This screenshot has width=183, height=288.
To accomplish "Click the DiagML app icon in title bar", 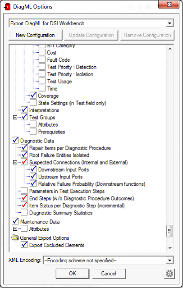I will tap(7, 7).
